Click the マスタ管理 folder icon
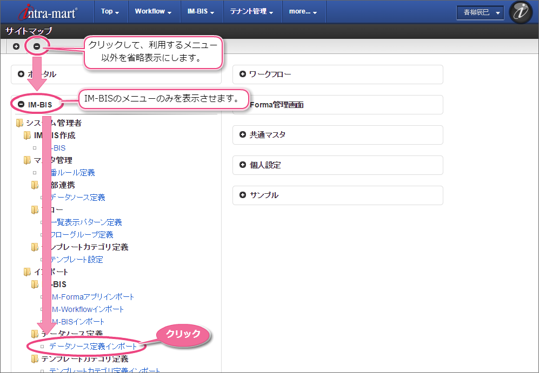 27,160
